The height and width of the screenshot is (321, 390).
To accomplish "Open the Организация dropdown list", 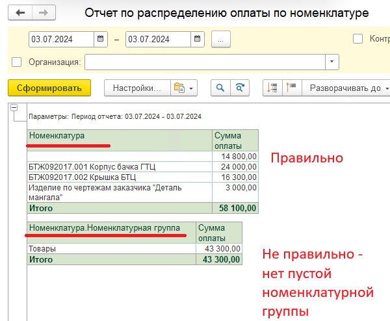I will pyautogui.click(x=332, y=62).
